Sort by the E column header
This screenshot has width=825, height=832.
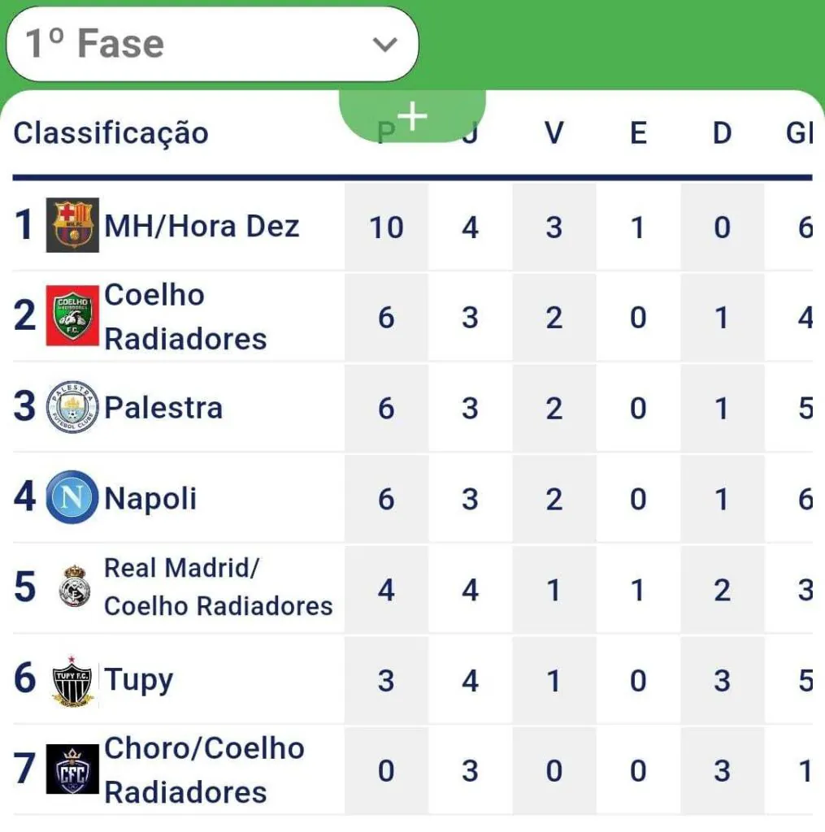[638, 132]
